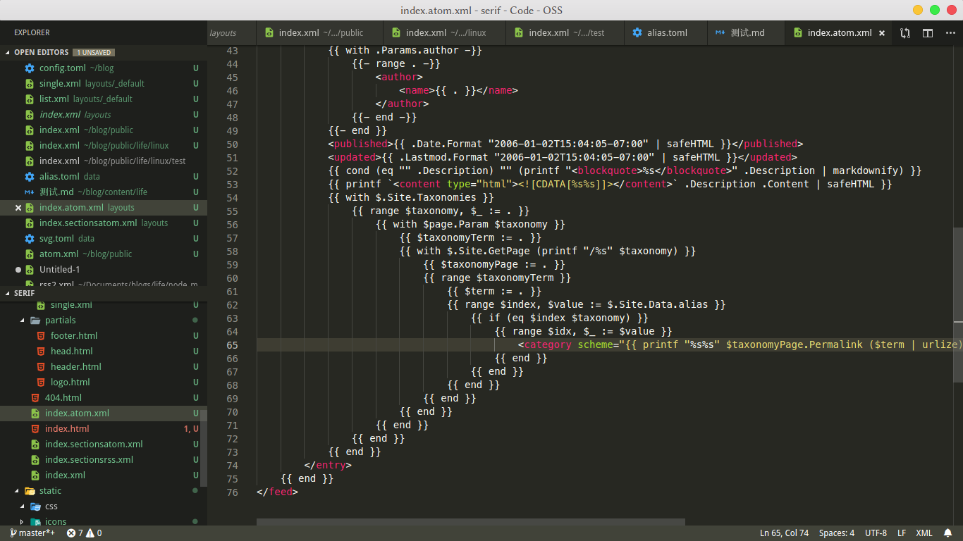Change indentation via Spaces: 4

836,533
